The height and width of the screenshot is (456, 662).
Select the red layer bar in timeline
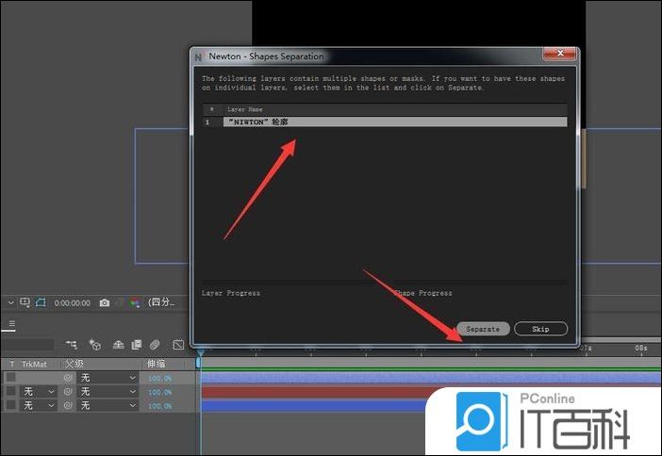coord(315,392)
